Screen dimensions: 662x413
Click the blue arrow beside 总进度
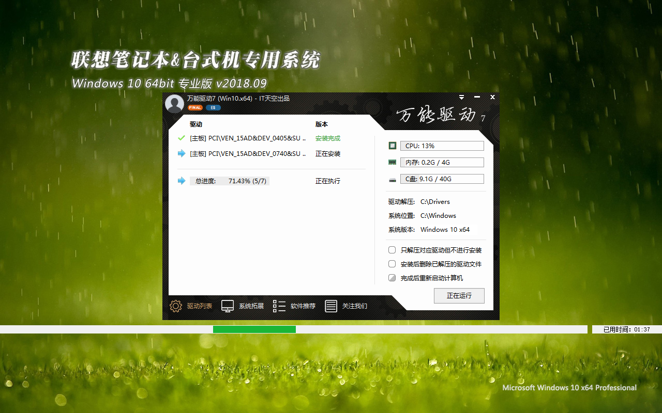tap(182, 181)
